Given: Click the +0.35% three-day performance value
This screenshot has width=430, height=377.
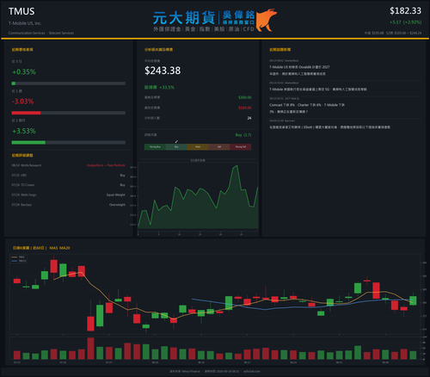Looking at the screenshot, I should coord(24,71).
